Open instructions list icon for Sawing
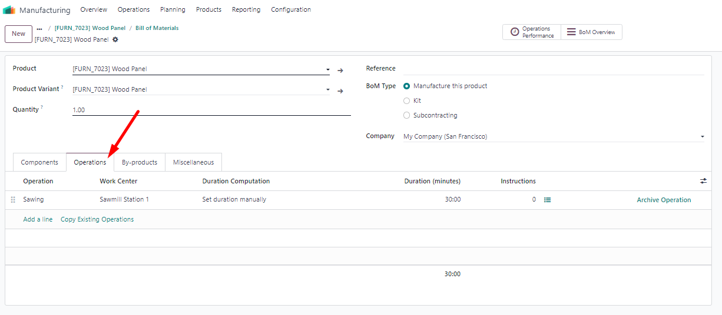This screenshot has width=722, height=315. click(x=548, y=200)
